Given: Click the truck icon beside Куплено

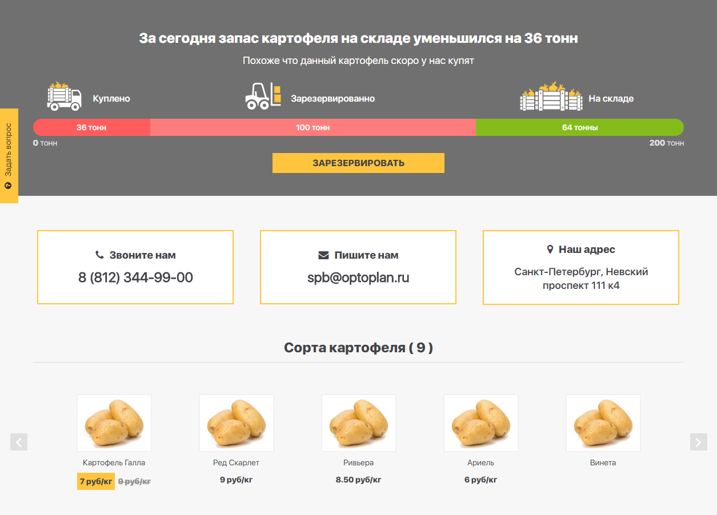Looking at the screenshot, I should point(64,96).
